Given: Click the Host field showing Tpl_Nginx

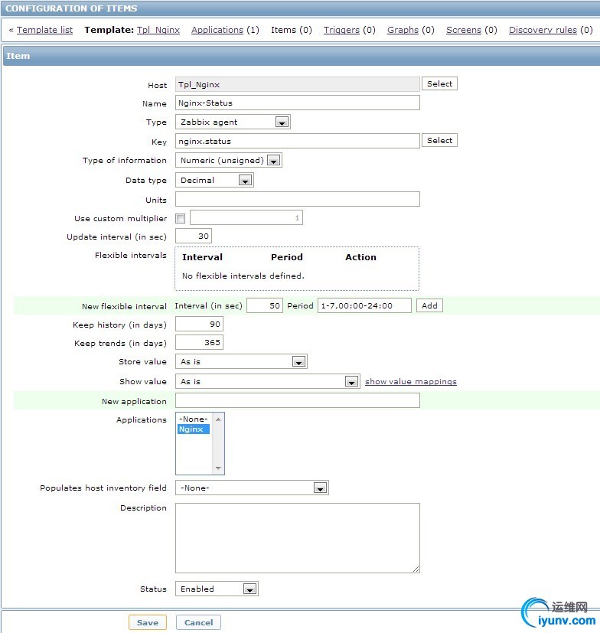Looking at the screenshot, I should pyautogui.click(x=298, y=84).
